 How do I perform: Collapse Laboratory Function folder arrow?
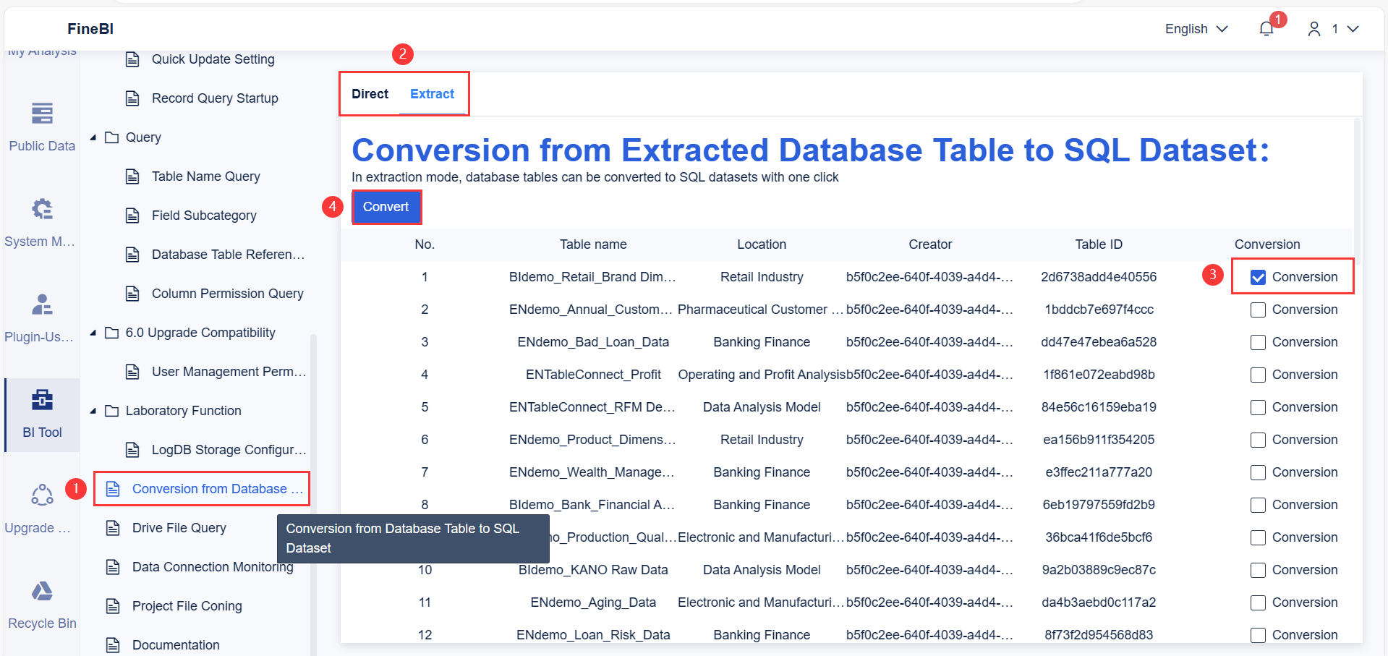point(93,411)
